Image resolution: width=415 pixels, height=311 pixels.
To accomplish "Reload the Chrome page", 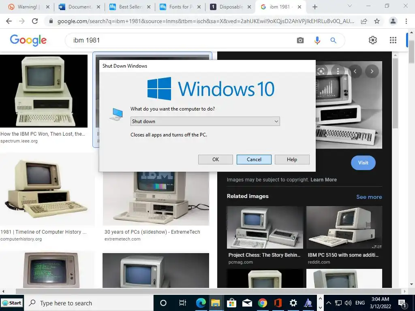I will pyautogui.click(x=35, y=21).
